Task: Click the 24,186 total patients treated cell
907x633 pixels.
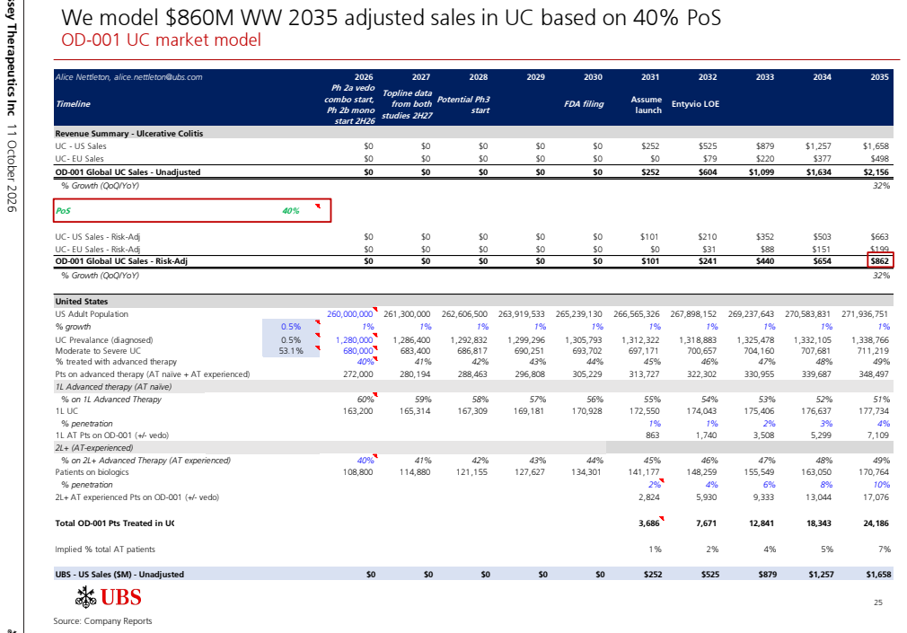Action: click(x=876, y=523)
